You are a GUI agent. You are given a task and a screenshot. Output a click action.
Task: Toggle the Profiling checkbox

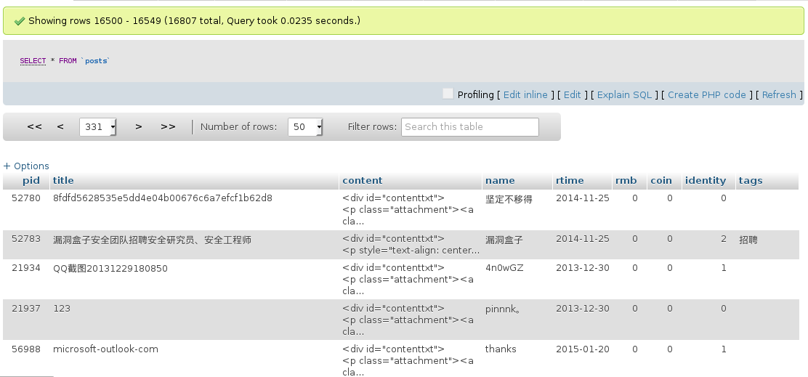click(448, 94)
